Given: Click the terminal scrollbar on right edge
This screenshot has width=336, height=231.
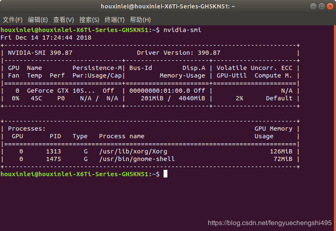Looking at the screenshot, I should [335, 128].
